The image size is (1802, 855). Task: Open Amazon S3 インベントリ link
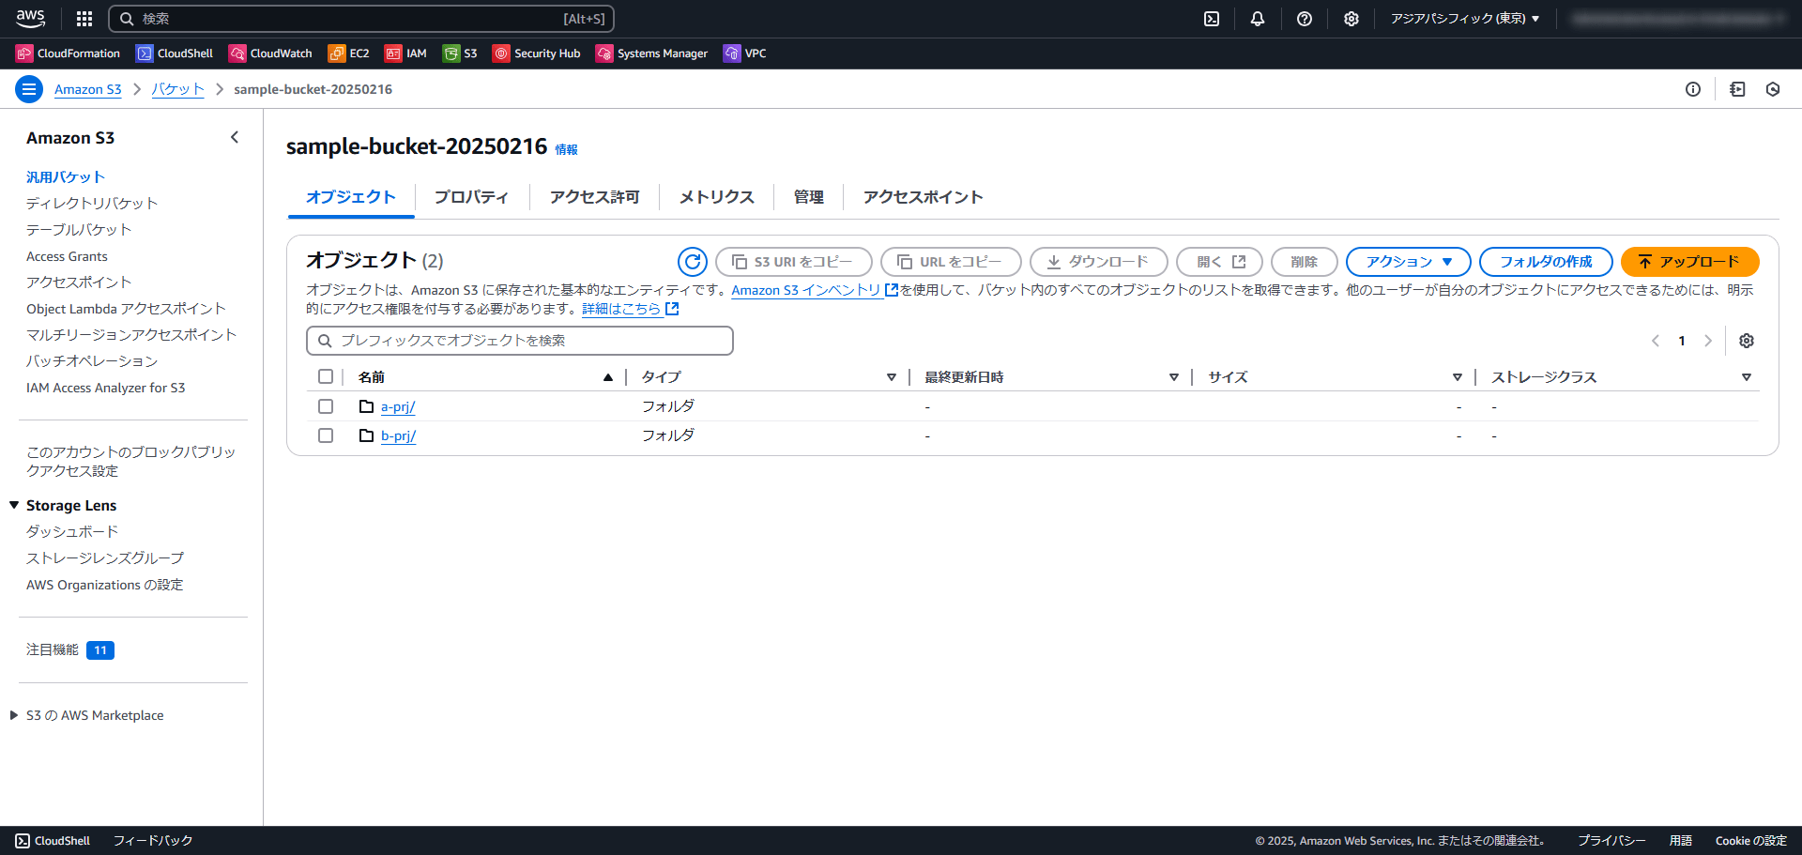815,290
